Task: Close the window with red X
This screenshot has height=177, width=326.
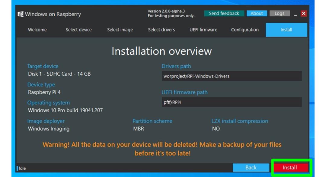Action: pyautogui.click(x=304, y=13)
